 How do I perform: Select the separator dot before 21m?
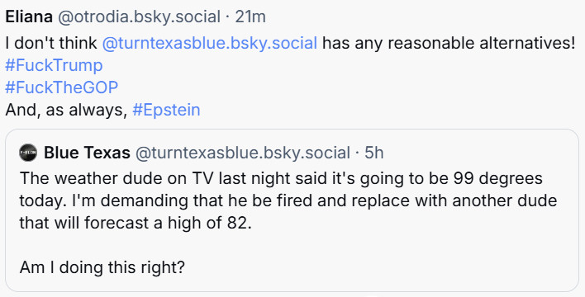tap(228, 17)
